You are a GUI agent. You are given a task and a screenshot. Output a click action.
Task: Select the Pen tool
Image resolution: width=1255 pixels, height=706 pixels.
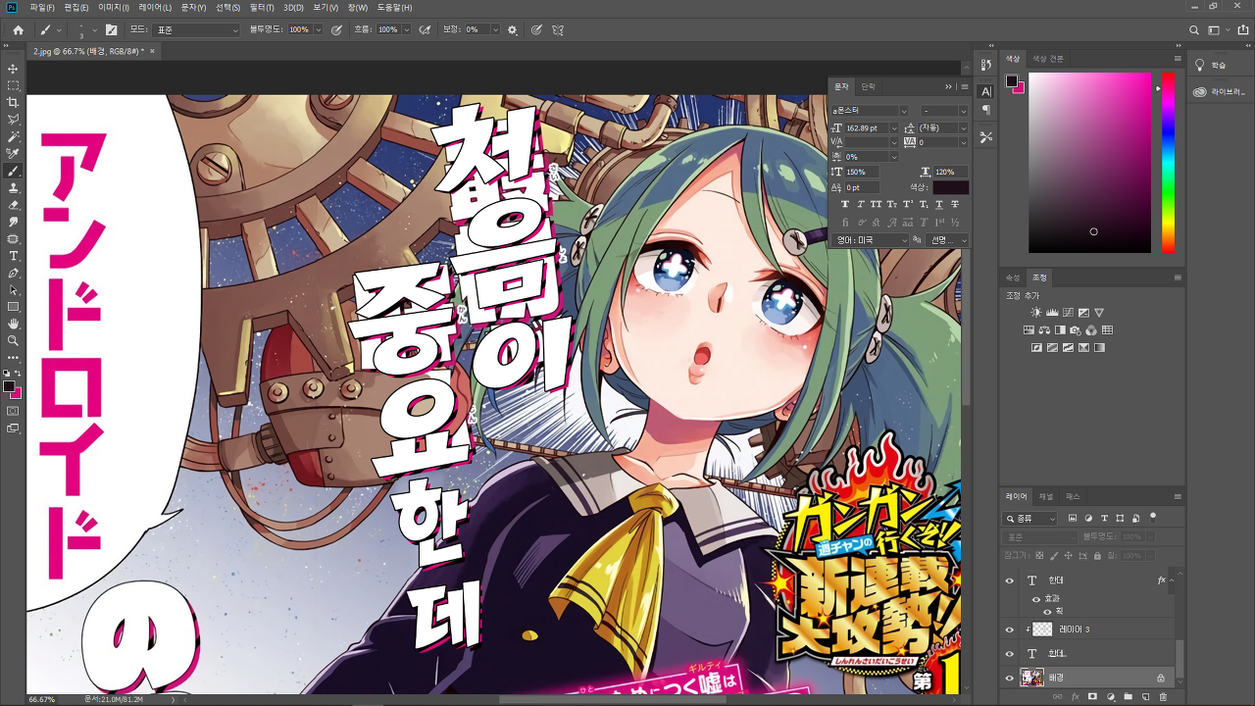(14, 273)
